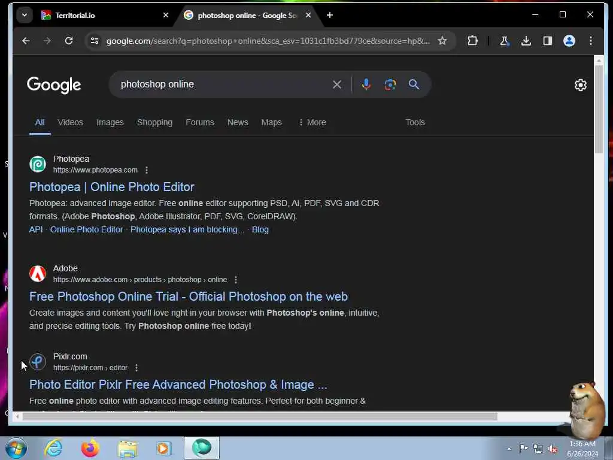Clear the search query with X
The height and width of the screenshot is (460, 613).
pyautogui.click(x=337, y=84)
